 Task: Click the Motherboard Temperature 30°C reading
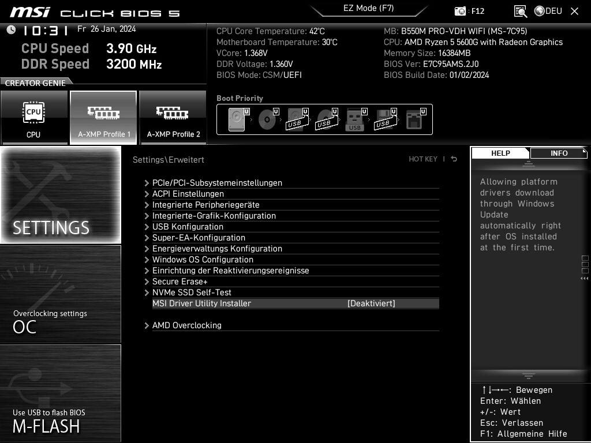pos(276,42)
